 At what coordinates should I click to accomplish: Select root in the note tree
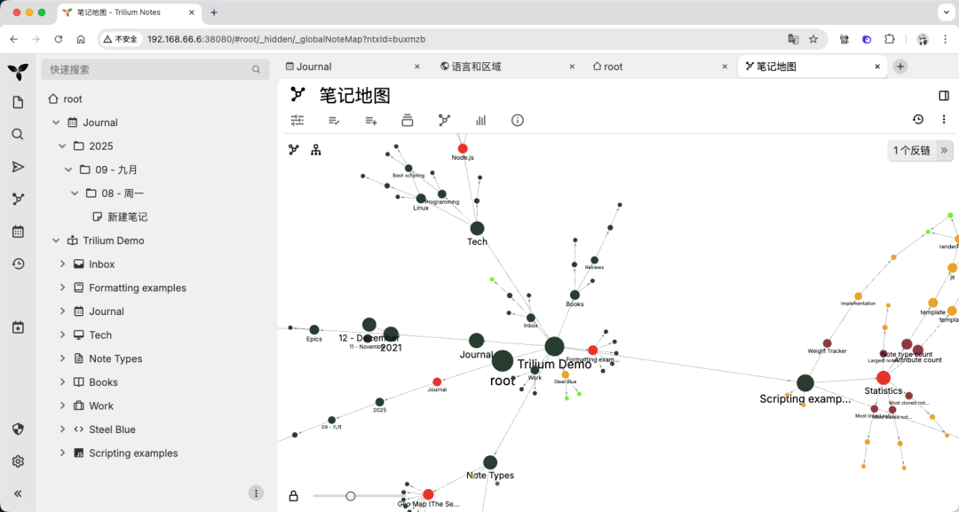point(73,99)
